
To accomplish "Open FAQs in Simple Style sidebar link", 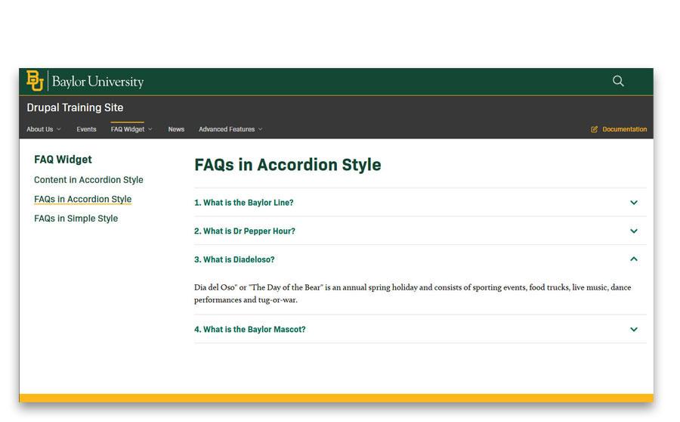I will [x=76, y=219].
